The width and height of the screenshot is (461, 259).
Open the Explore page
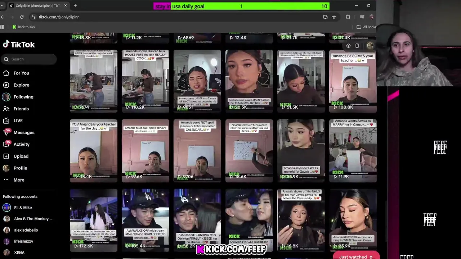pos(21,85)
